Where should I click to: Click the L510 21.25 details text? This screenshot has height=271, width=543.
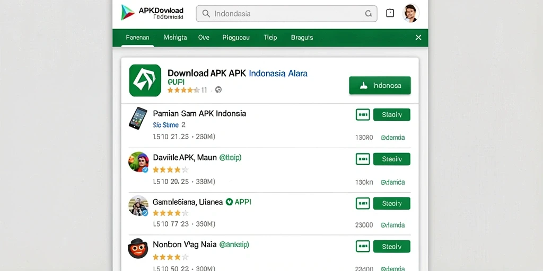point(184,137)
